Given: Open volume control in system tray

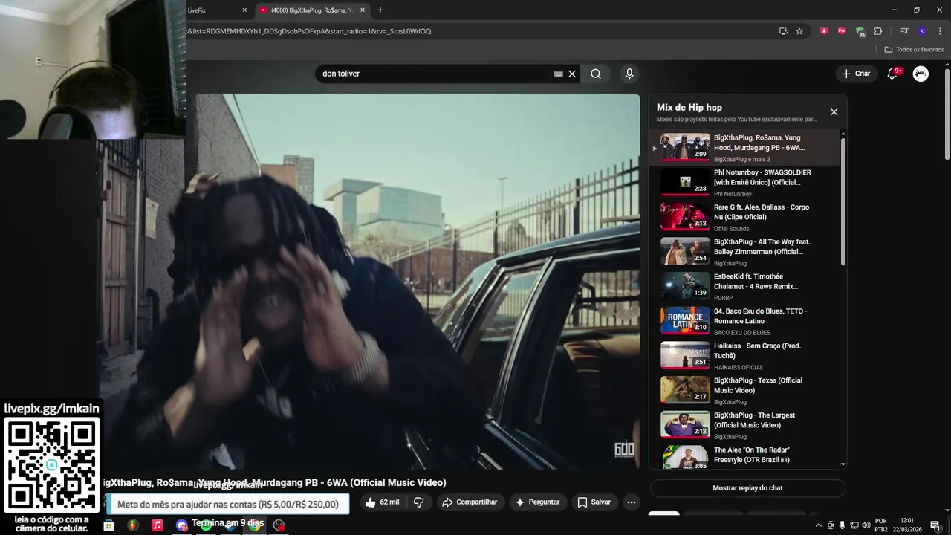Looking at the screenshot, I should pos(866,525).
